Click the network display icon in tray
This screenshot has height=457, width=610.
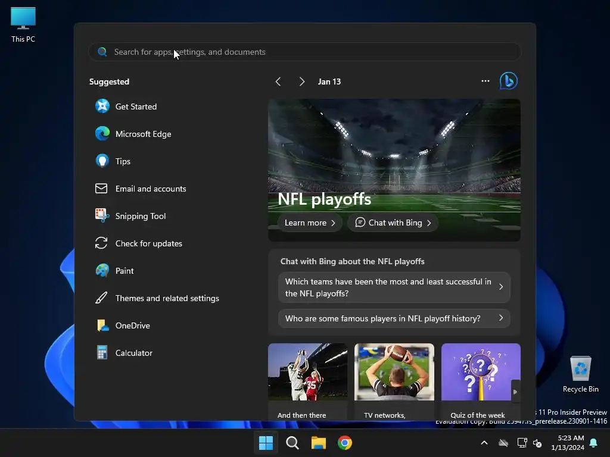click(x=522, y=443)
